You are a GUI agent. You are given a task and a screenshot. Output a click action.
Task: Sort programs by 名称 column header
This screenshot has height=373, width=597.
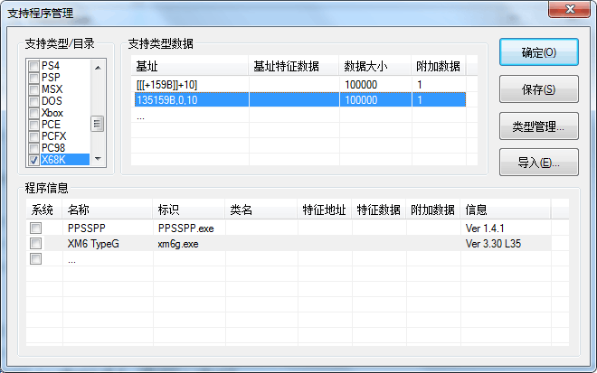(107, 210)
